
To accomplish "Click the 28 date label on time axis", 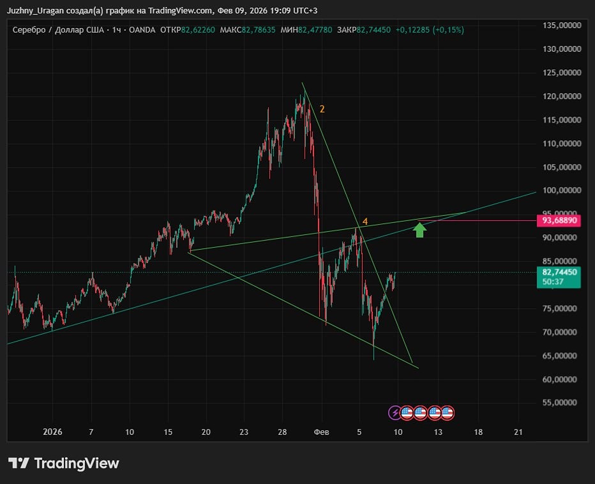I will click(282, 432).
